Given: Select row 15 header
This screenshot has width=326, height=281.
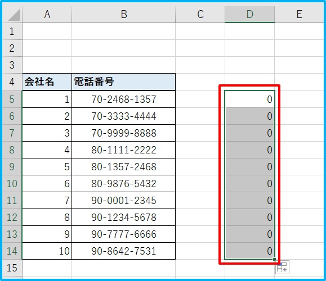Looking at the screenshot, I should point(12,268).
